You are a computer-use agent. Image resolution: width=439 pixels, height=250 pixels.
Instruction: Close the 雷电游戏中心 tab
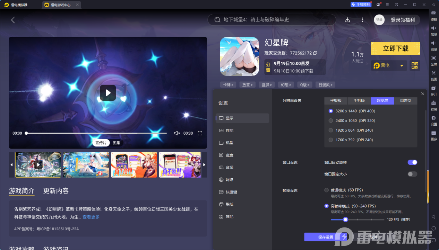click(x=77, y=5)
